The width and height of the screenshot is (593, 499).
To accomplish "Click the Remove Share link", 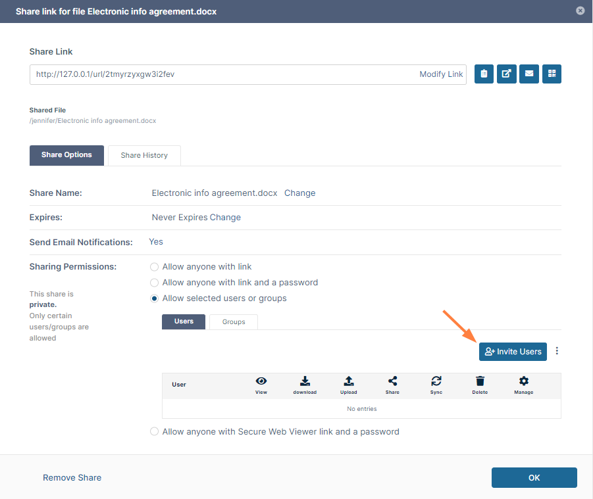I will pos(72,477).
